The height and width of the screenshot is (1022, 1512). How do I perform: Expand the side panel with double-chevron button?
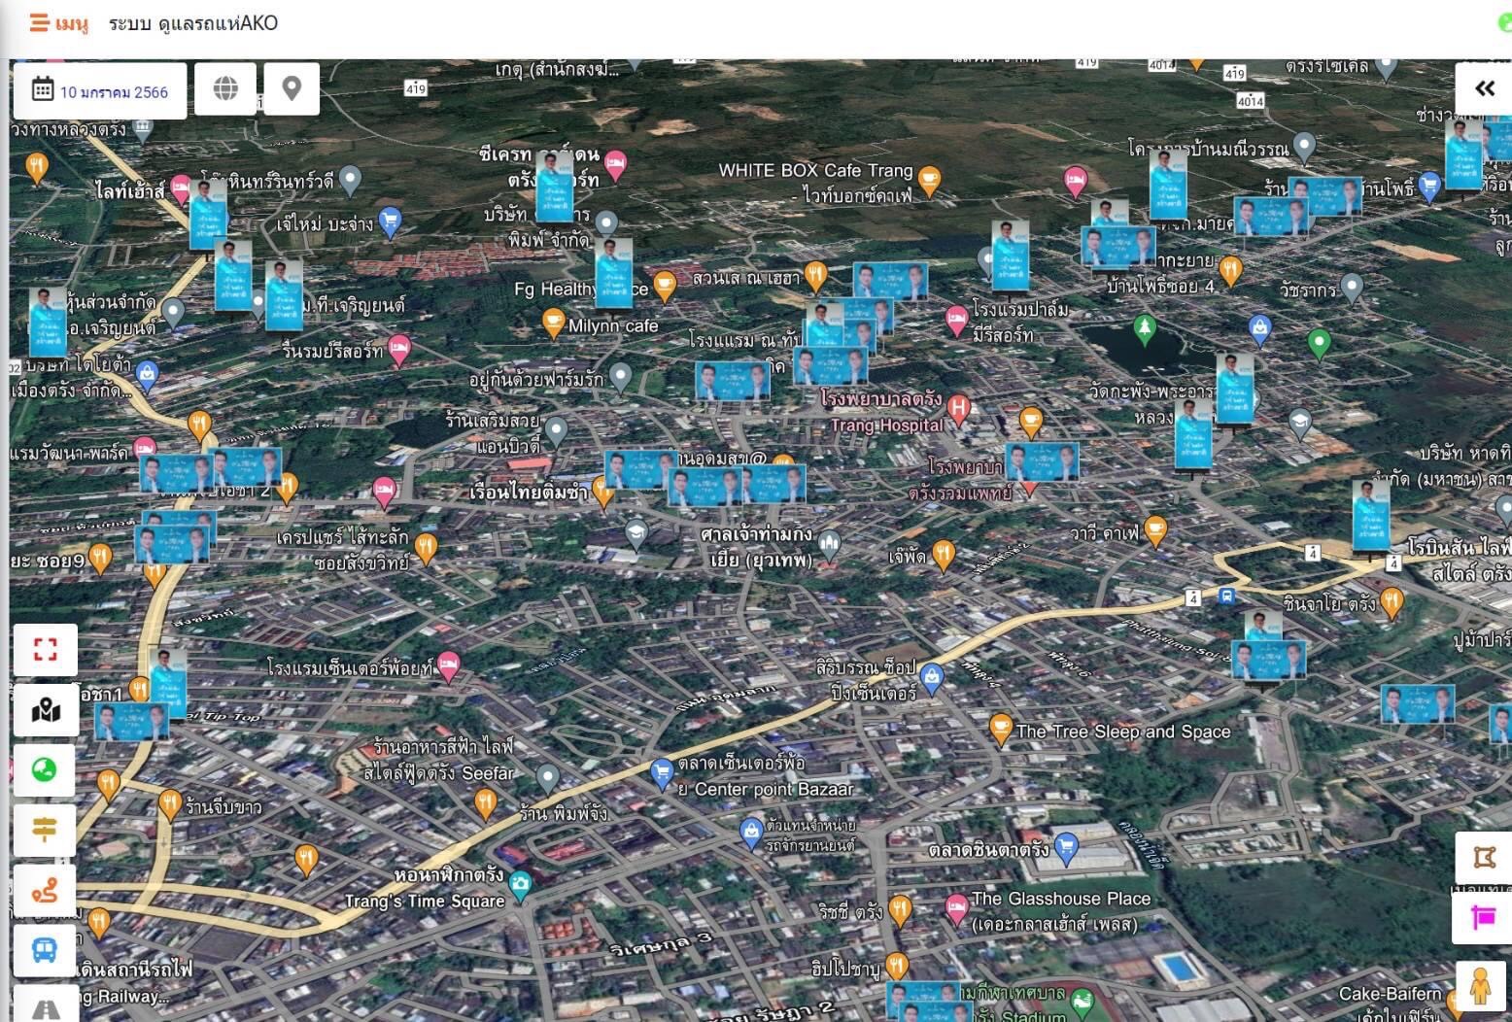tap(1484, 89)
